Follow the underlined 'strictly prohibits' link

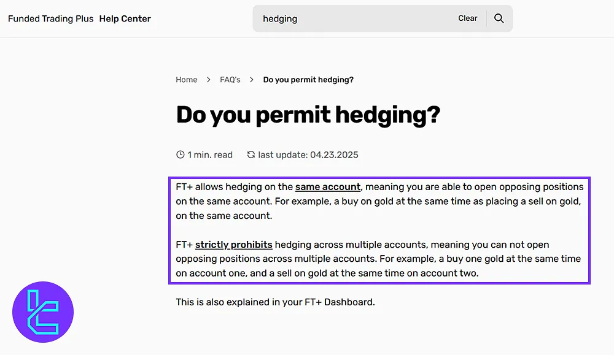click(x=234, y=244)
